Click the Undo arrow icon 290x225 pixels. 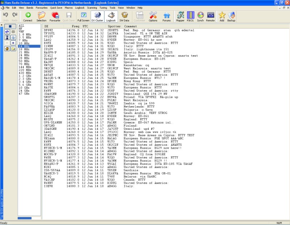[6, 17]
